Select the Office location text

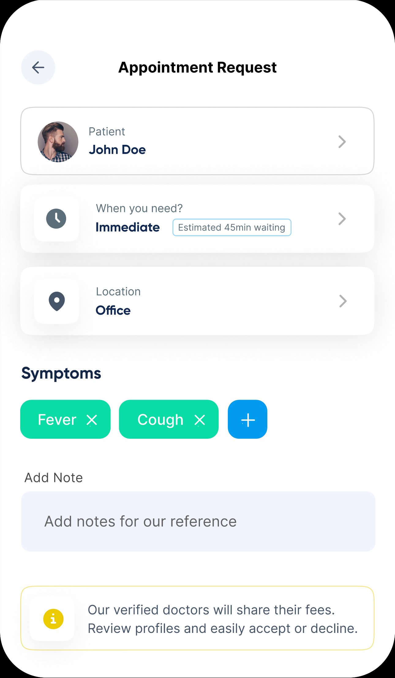[x=113, y=310]
